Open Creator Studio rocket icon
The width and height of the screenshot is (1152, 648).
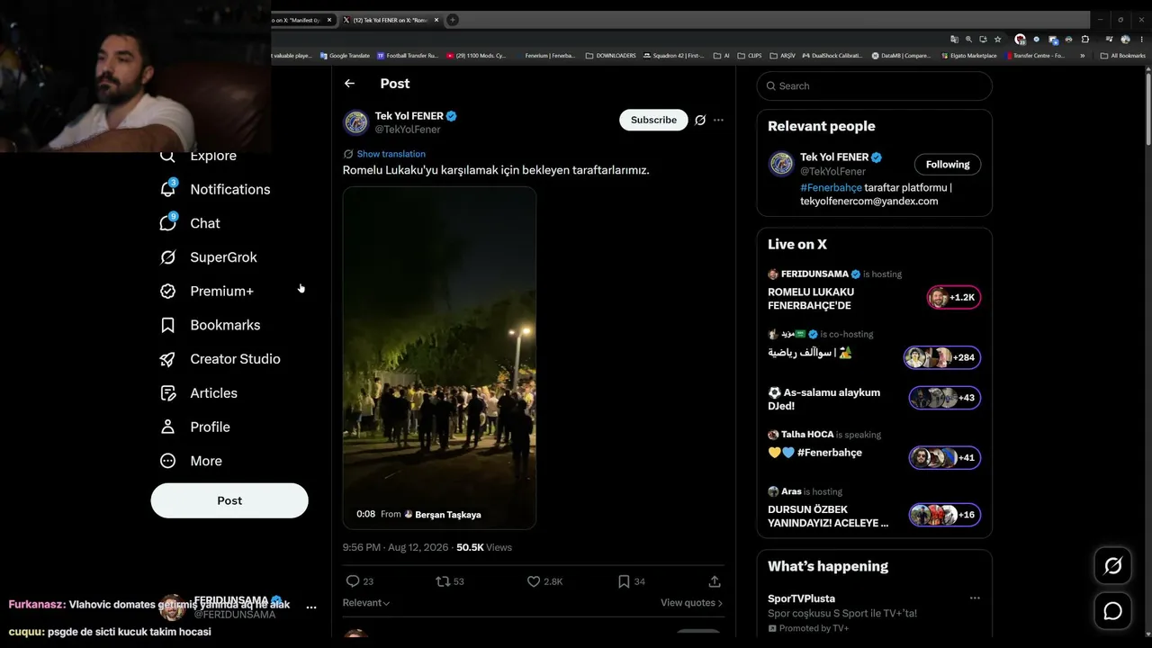[167, 359]
